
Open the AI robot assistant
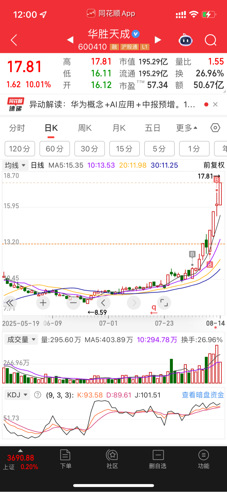(186, 40)
